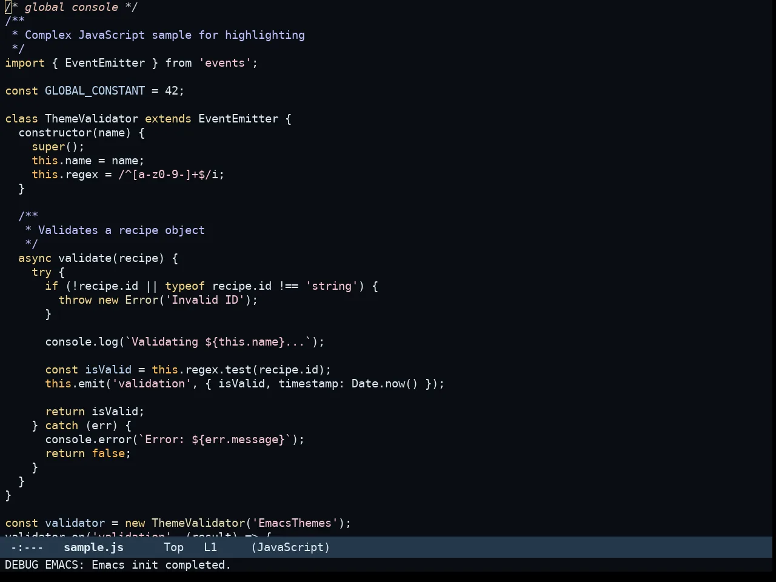Image resolution: width=776 pixels, height=582 pixels.
Task: Click EventEmitter after the extends keyword
Action: pyautogui.click(x=238, y=118)
